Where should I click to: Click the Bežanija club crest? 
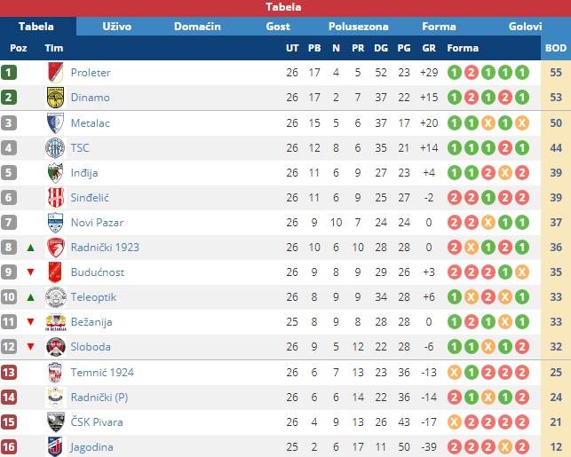click(56, 322)
